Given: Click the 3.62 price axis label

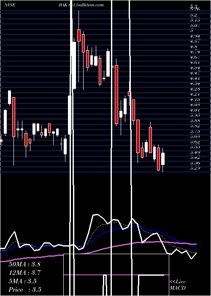Looking at the screenshot, I should pyautogui.click(x=195, y=142).
